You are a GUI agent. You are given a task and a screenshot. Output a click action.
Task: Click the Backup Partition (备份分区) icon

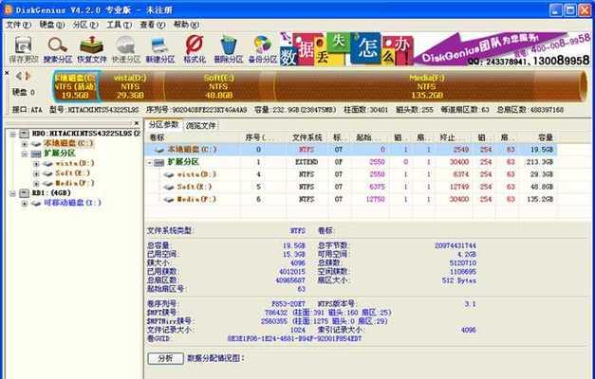coord(262,49)
